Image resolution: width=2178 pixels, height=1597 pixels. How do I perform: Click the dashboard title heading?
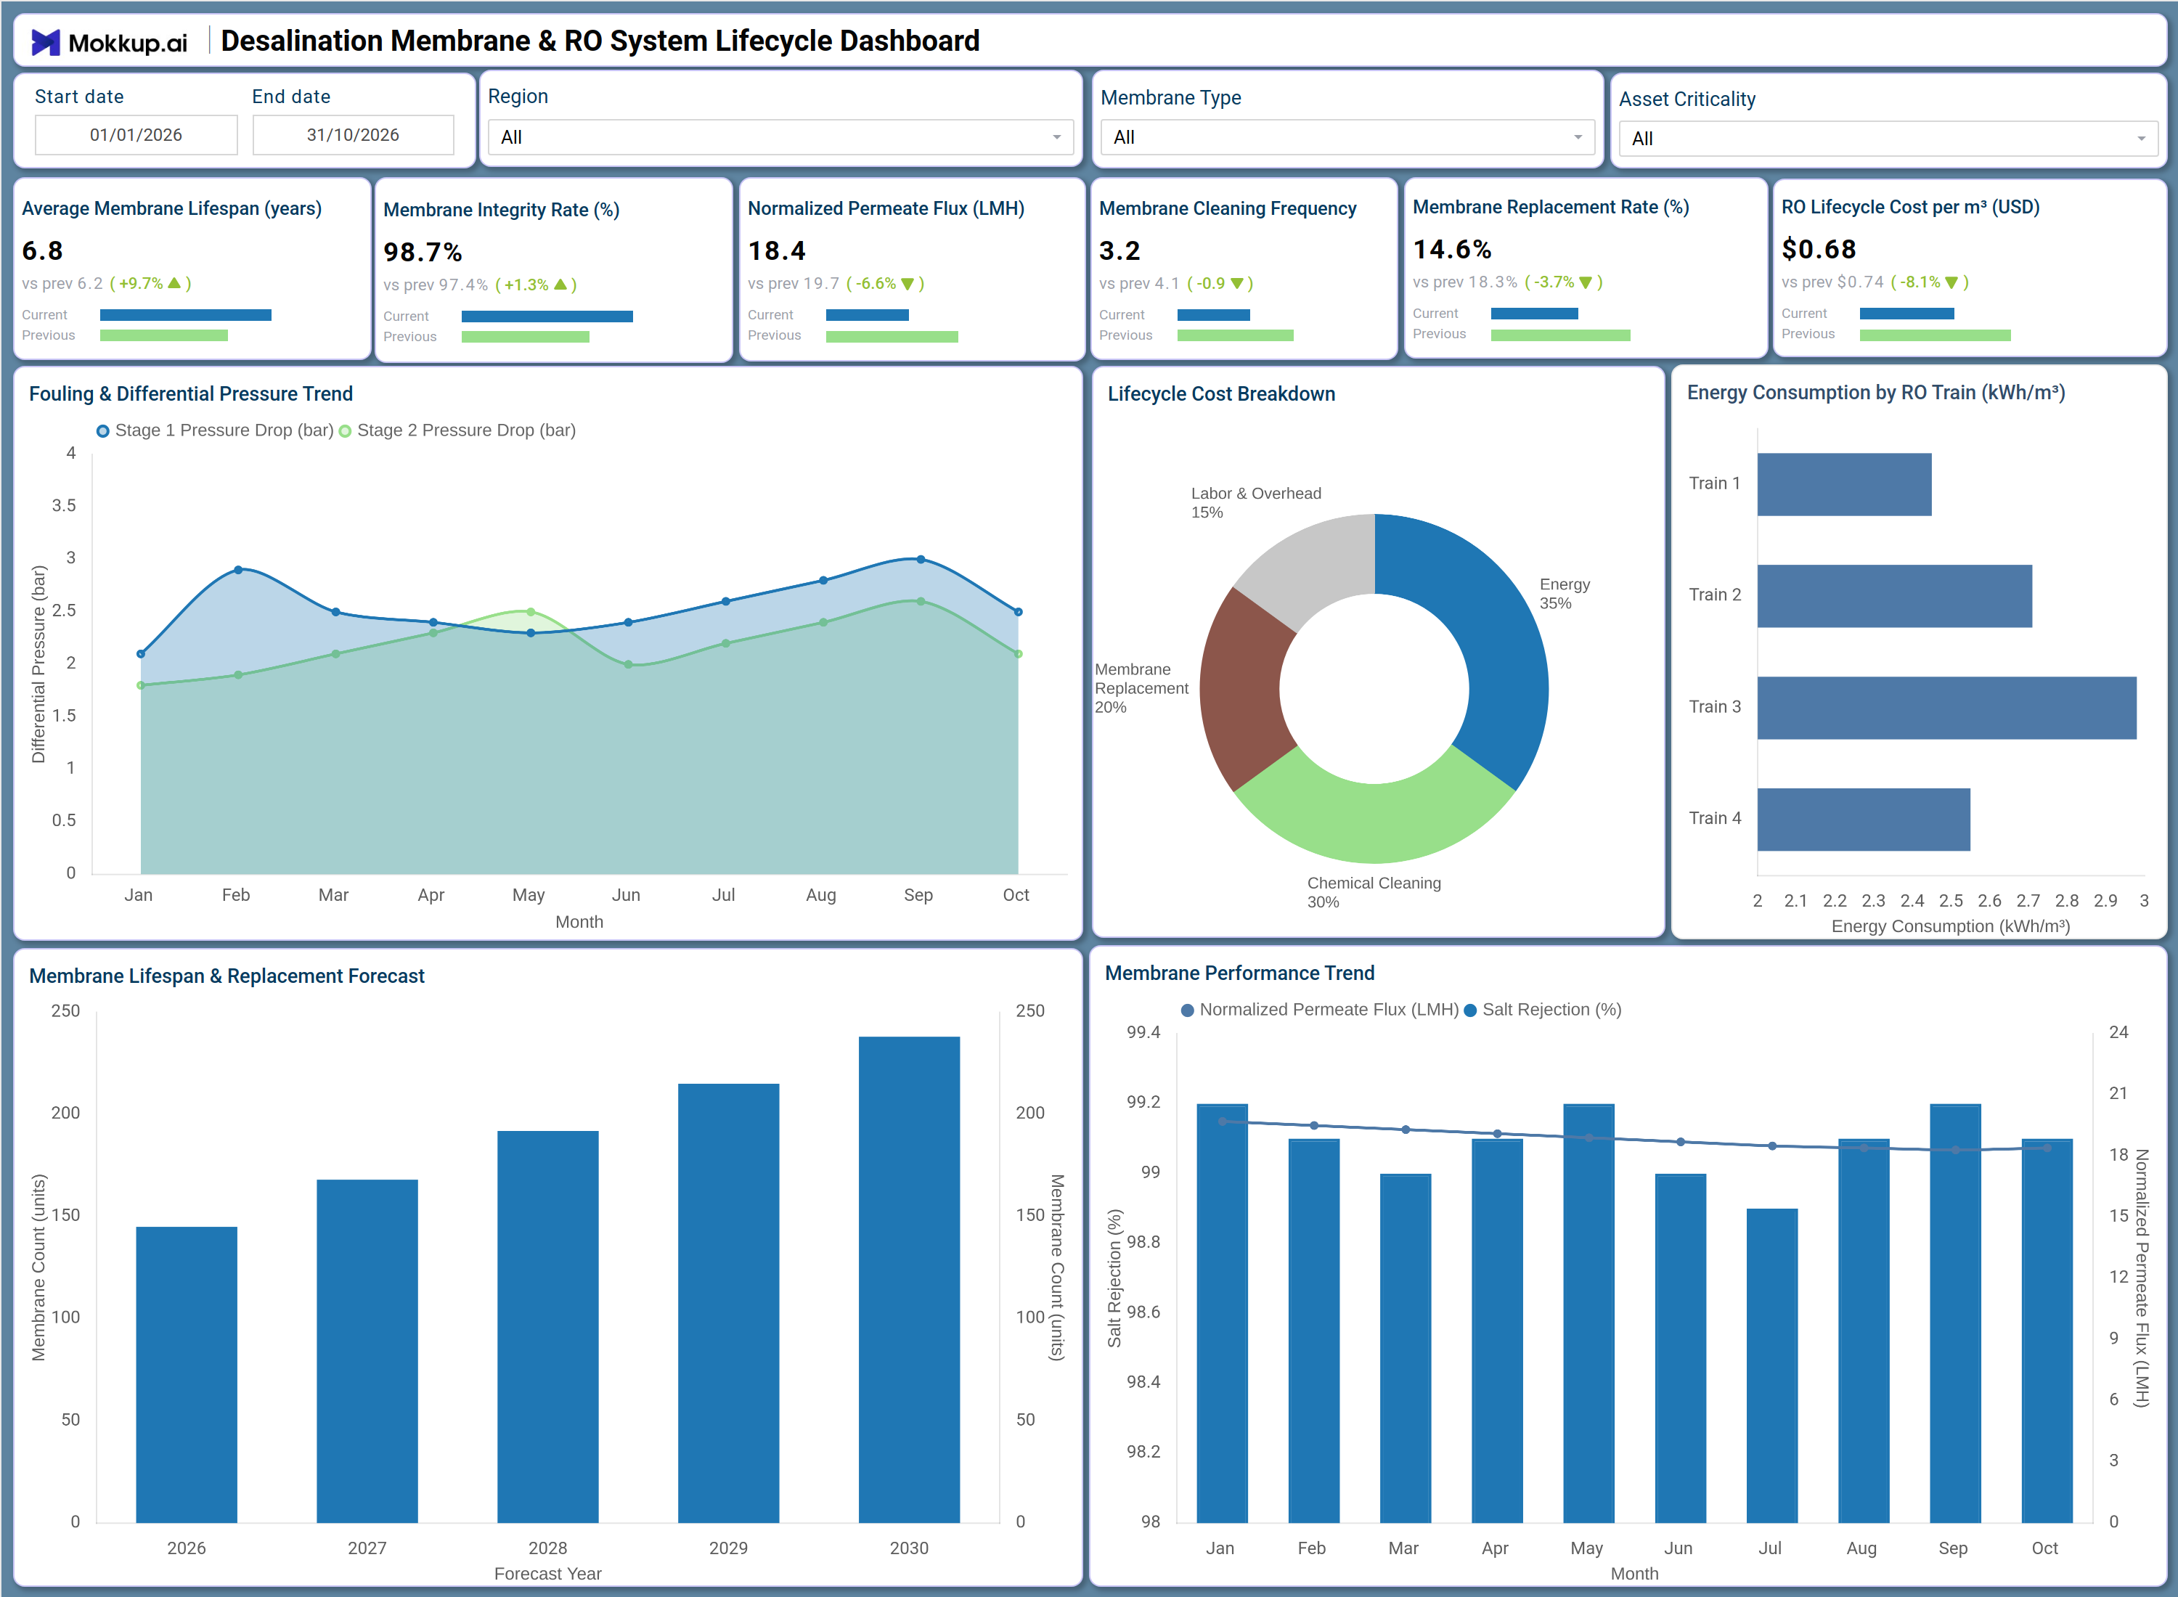[x=600, y=41]
